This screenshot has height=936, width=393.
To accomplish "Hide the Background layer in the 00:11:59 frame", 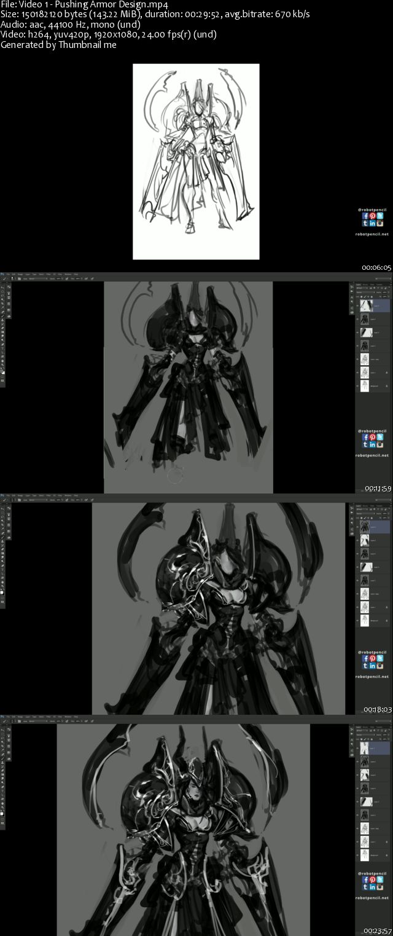I will click(x=358, y=386).
